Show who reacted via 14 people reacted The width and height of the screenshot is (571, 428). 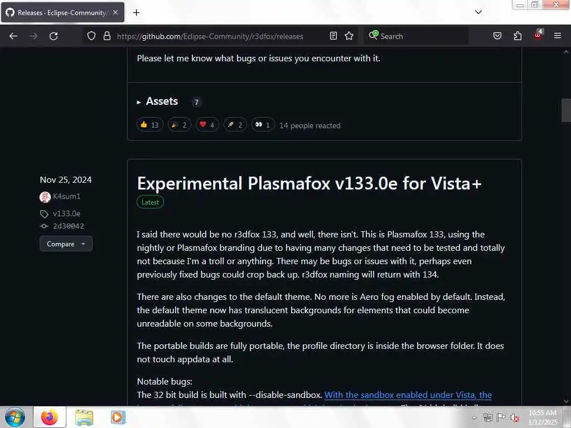310,125
